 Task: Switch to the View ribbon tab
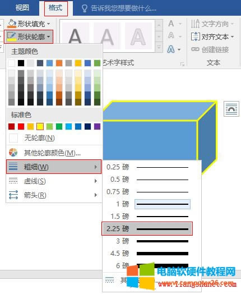point(22,8)
